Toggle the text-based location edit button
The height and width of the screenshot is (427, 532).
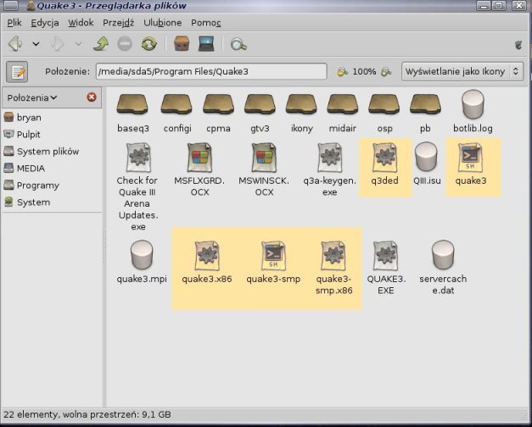pyautogui.click(x=17, y=72)
